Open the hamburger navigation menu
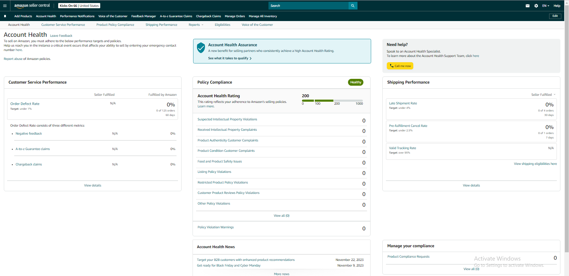569x276 pixels. click(5, 6)
